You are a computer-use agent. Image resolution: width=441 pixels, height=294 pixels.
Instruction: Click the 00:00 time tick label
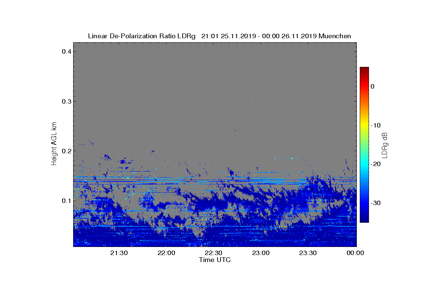point(355,253)
